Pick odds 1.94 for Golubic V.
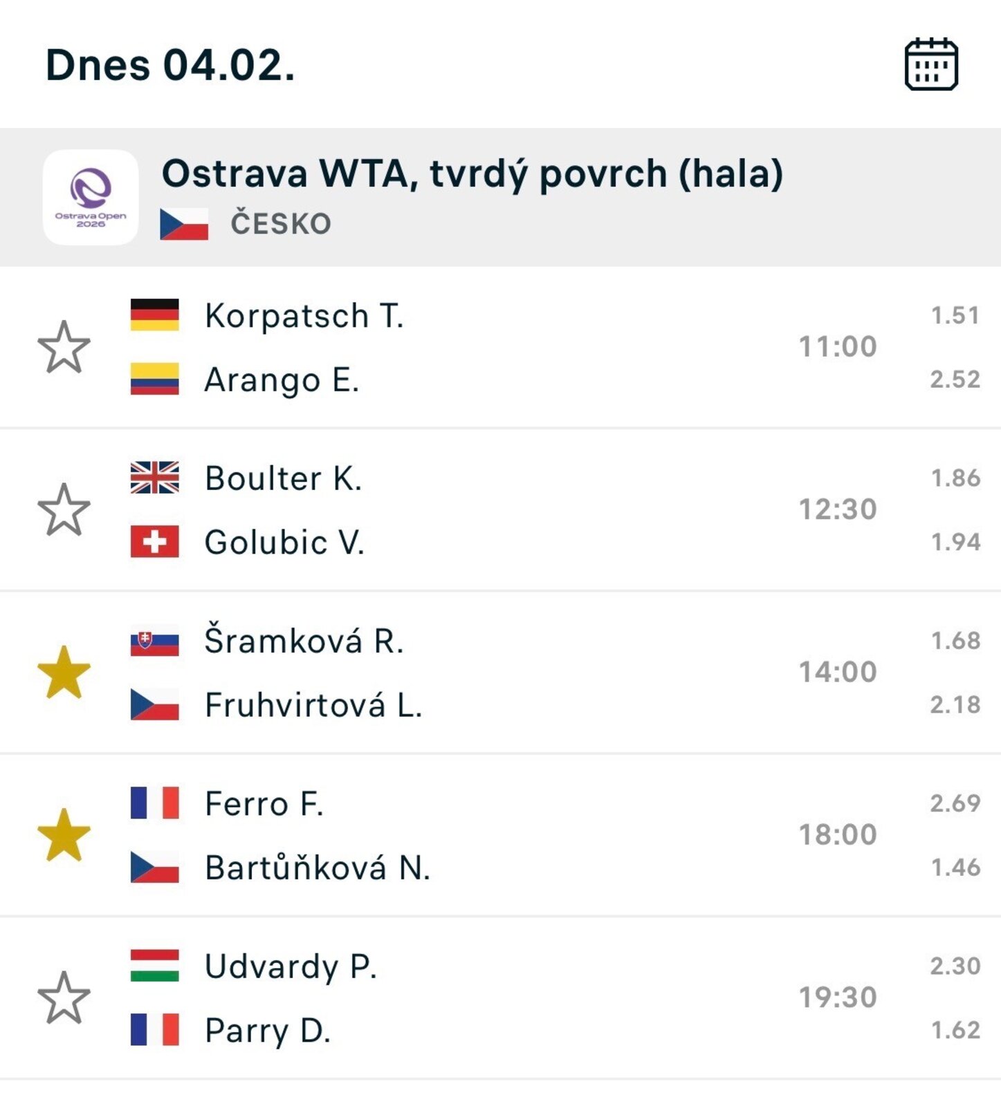Viewport: 1001px width, 1106px height. 955,542
